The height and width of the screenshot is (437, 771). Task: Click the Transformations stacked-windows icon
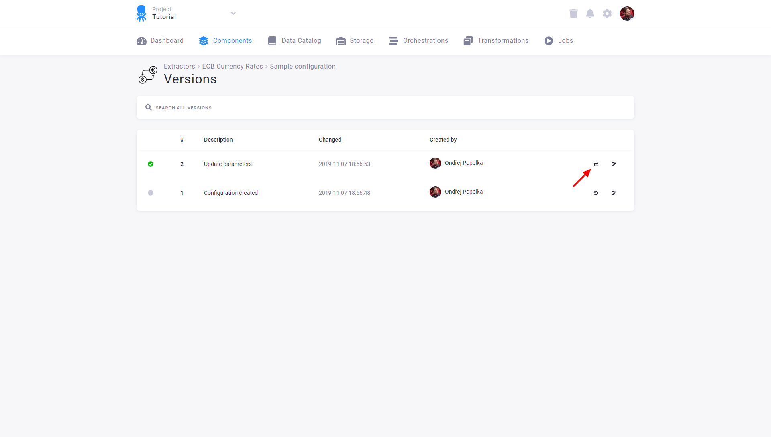click(468, 41)
